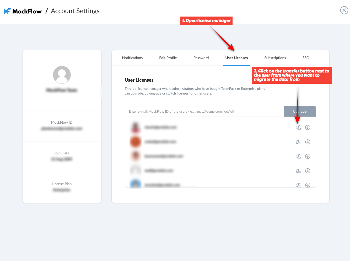350x261 pixels.
Task: Click the Upgrade button
Action: (300, 111)
